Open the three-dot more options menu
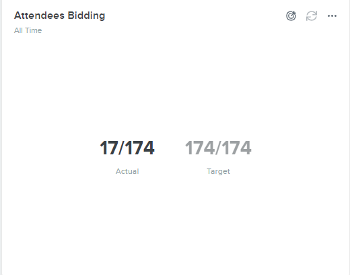This screenshot has width=350, height=275. [x=332, y=16]
